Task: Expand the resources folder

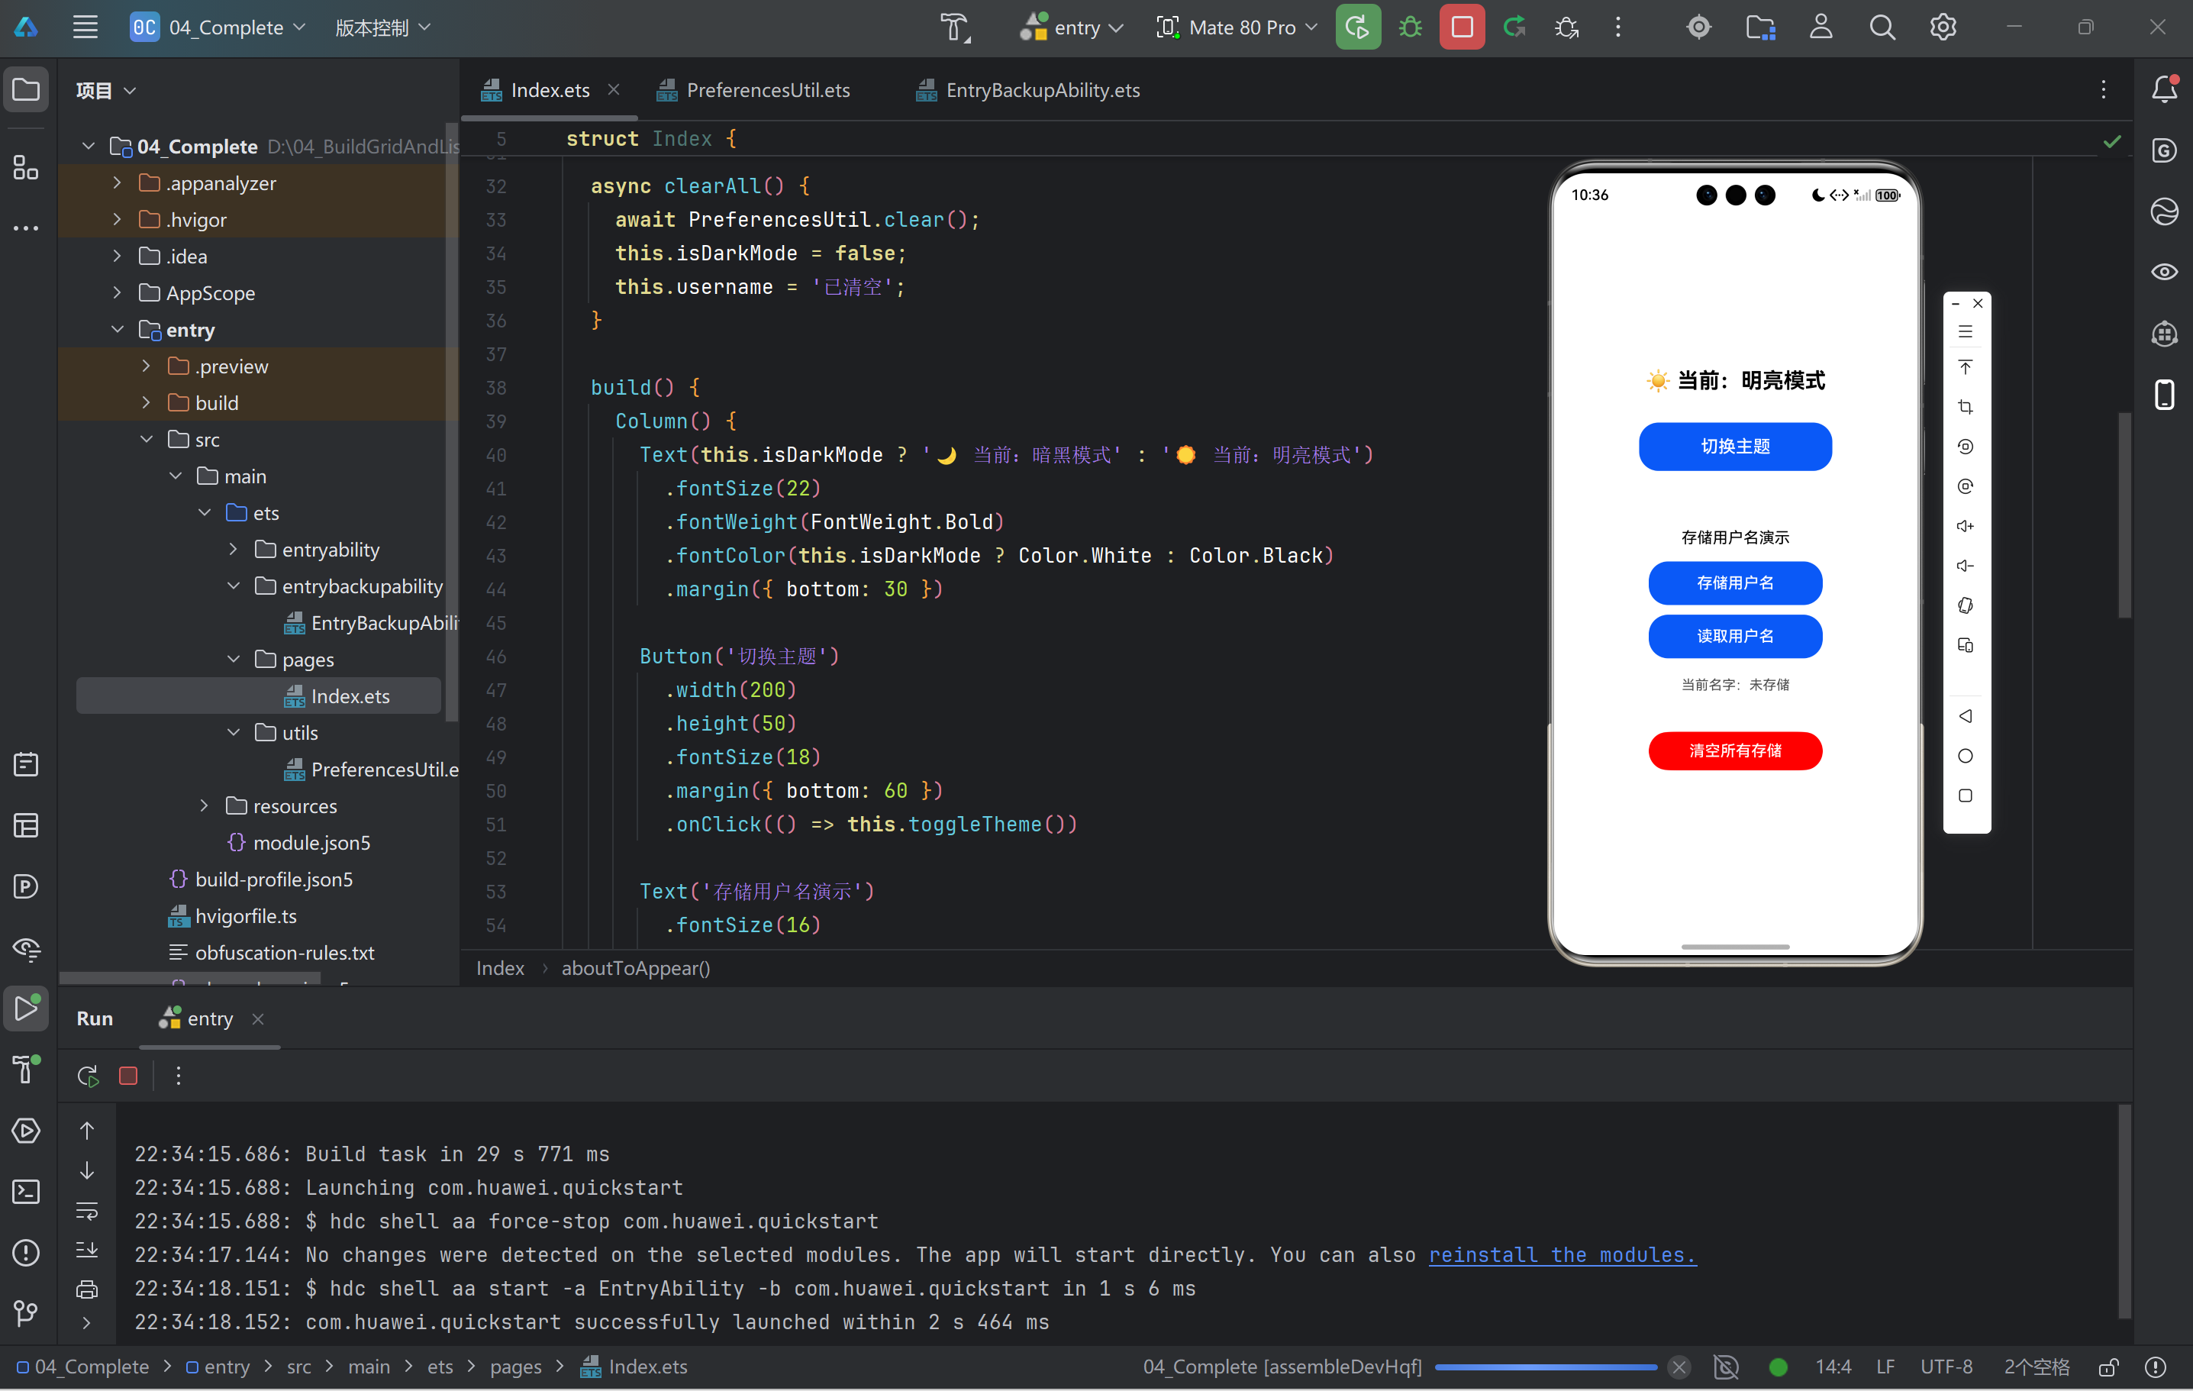Action: 204,806
